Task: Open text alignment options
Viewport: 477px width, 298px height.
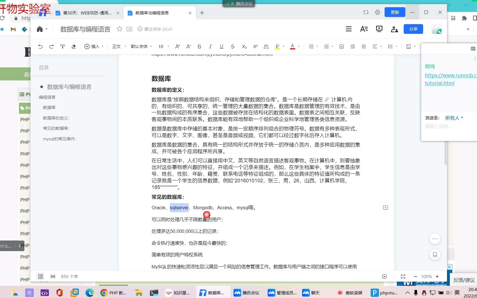Action: pos(375,47)
